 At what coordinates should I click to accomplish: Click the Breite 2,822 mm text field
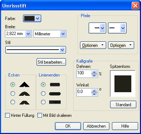point(15,34)
